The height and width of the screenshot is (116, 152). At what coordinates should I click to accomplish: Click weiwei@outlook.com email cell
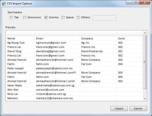(57, 90)
